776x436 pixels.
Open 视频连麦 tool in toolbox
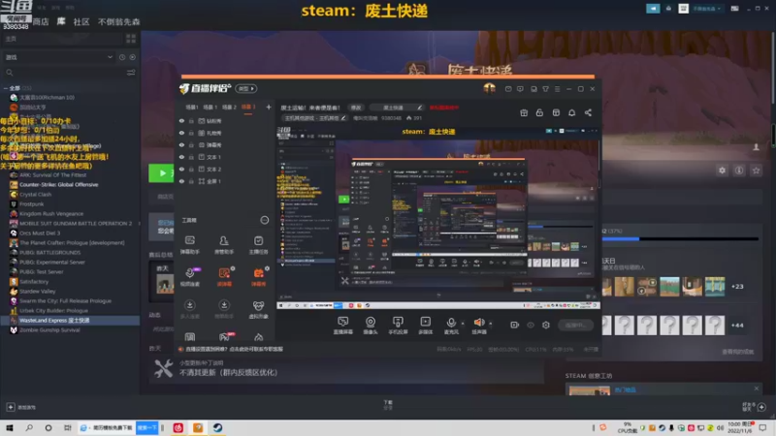pyautogui.click(x=189, y=277)
